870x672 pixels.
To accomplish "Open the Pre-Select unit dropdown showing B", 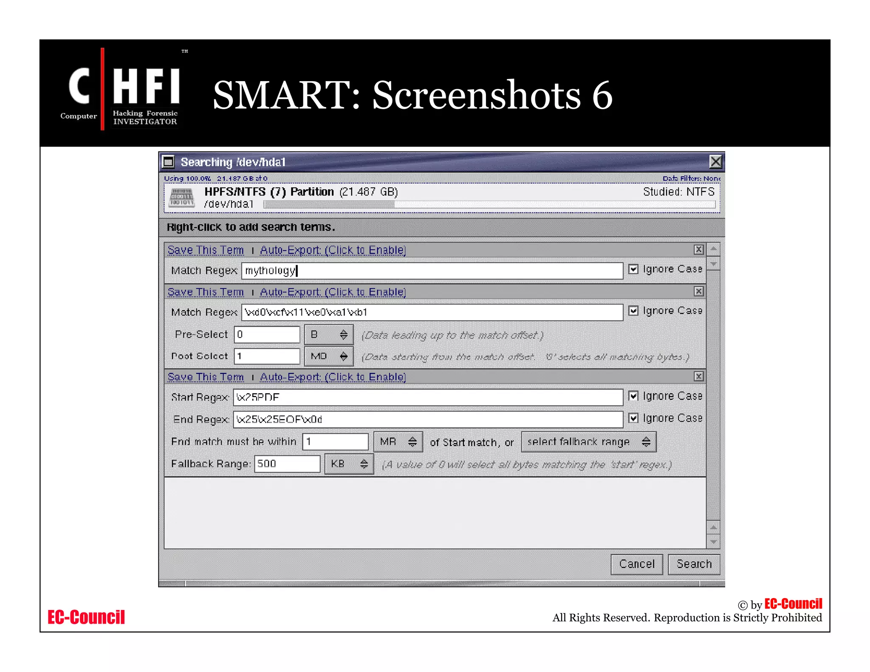I will [x=329, y=335].
